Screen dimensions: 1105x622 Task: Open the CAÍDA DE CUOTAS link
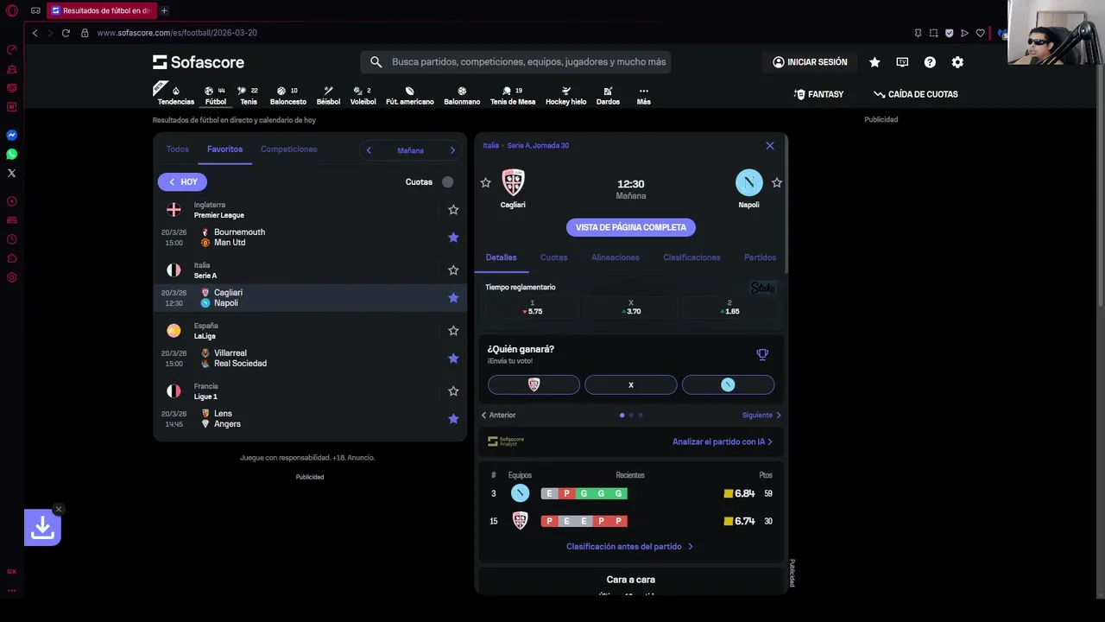[915, 94]
